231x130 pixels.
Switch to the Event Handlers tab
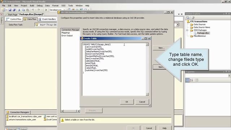pyautogui.click(x=47, y=19)
